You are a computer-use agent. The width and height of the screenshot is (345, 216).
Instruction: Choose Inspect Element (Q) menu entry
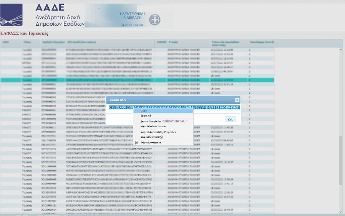(163, 137)
